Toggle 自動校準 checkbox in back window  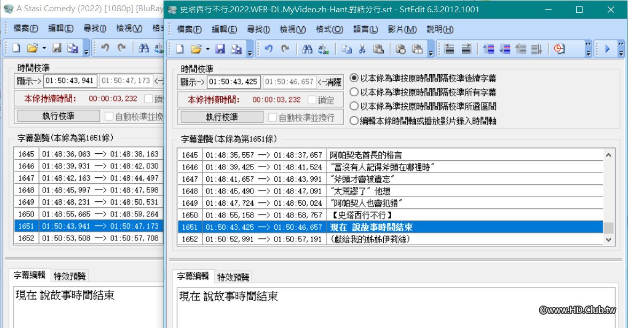click(x=109, y=116)
